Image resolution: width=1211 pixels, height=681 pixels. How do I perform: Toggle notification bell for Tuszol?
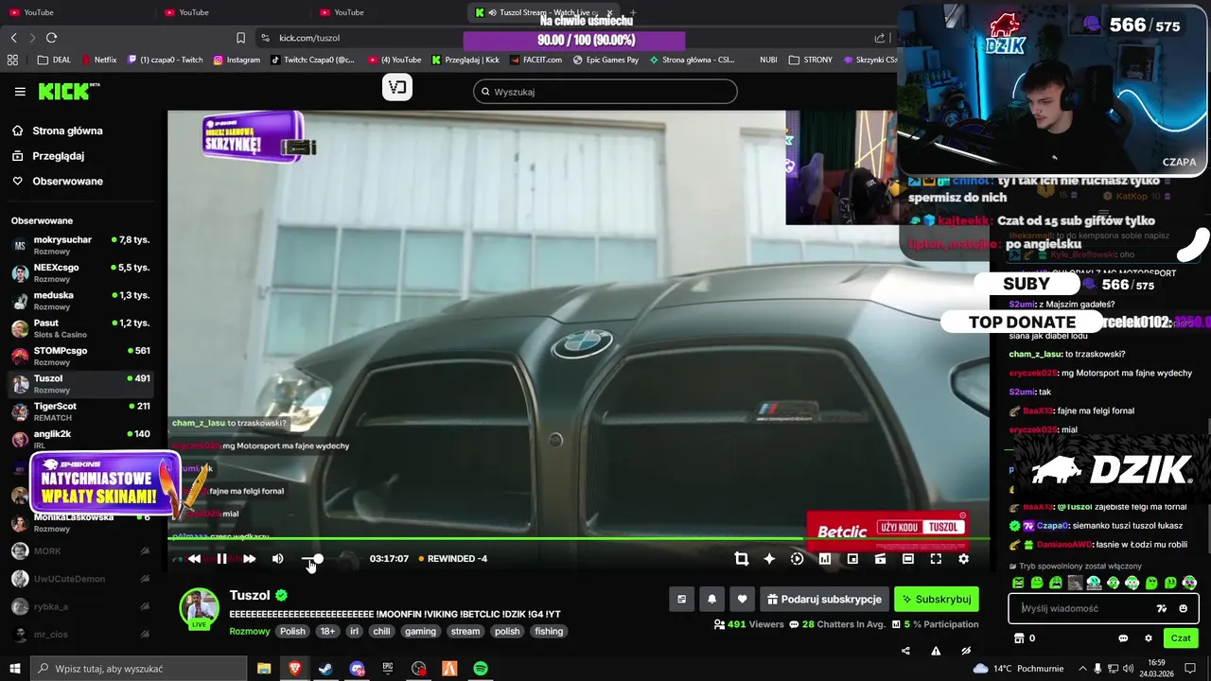(711, 599)
